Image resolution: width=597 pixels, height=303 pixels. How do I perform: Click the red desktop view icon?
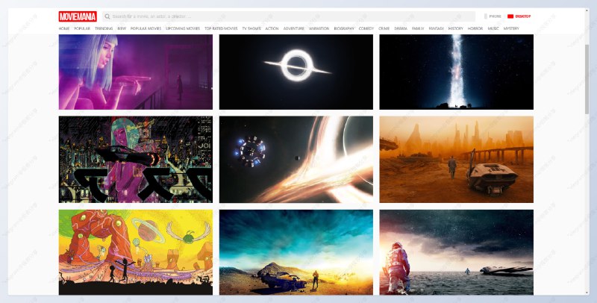[x=510, y=16]
